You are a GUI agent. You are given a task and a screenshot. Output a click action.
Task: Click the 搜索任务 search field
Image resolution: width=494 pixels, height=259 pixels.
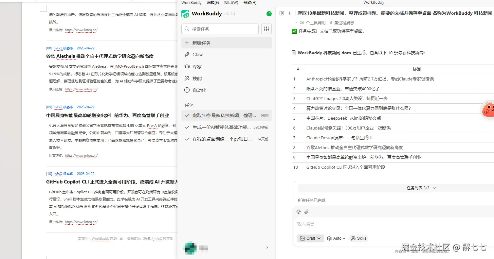220,29
